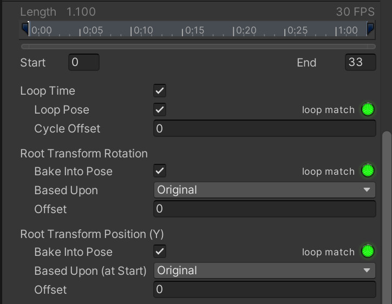Click the Start frame input field

point(84,62)
